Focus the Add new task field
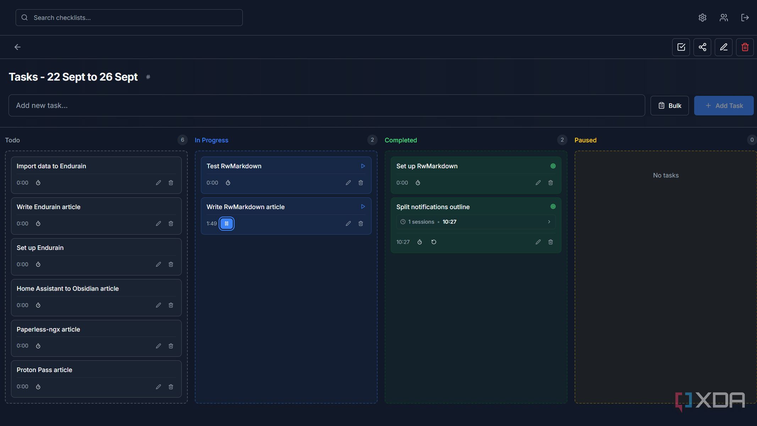 [327, 105]
